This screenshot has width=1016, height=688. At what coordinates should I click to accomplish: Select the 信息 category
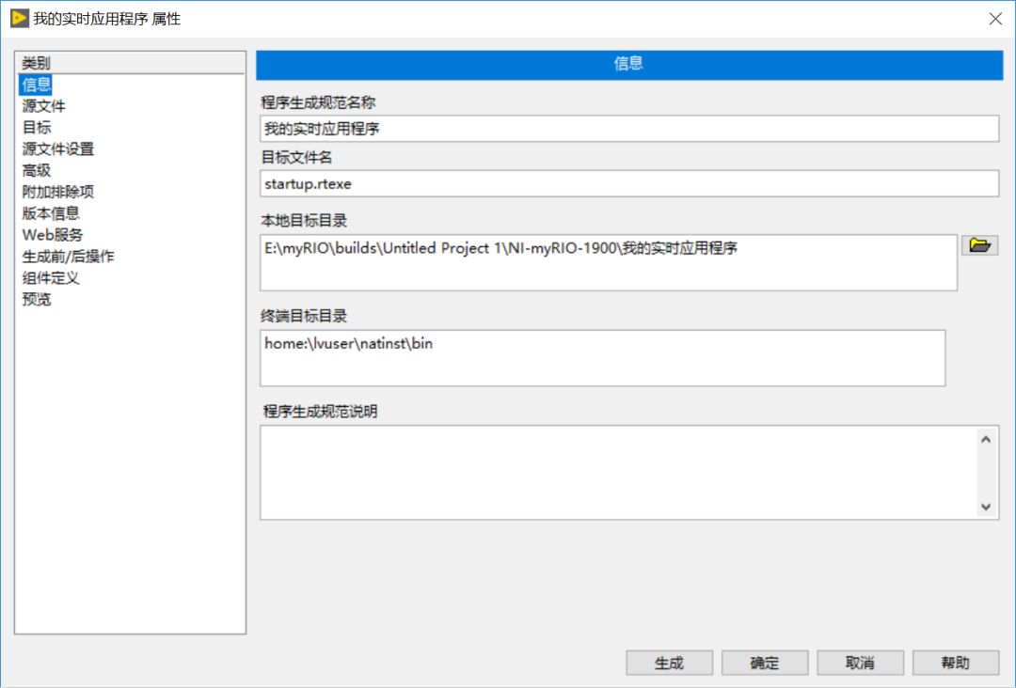(x=35, y=84)
